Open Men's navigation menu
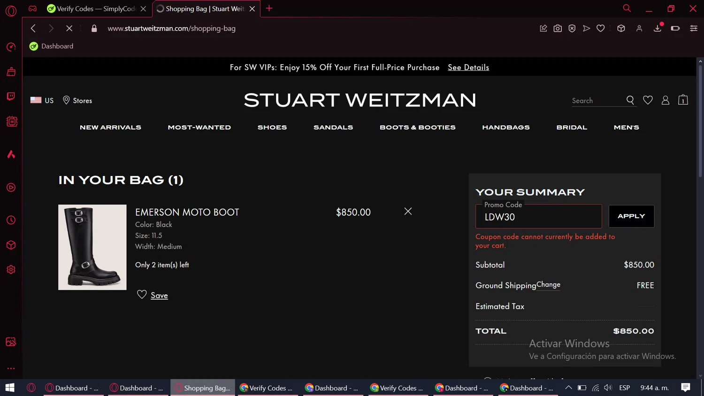The width and height of the screenshot is (704, 396). tap(626, 127)
